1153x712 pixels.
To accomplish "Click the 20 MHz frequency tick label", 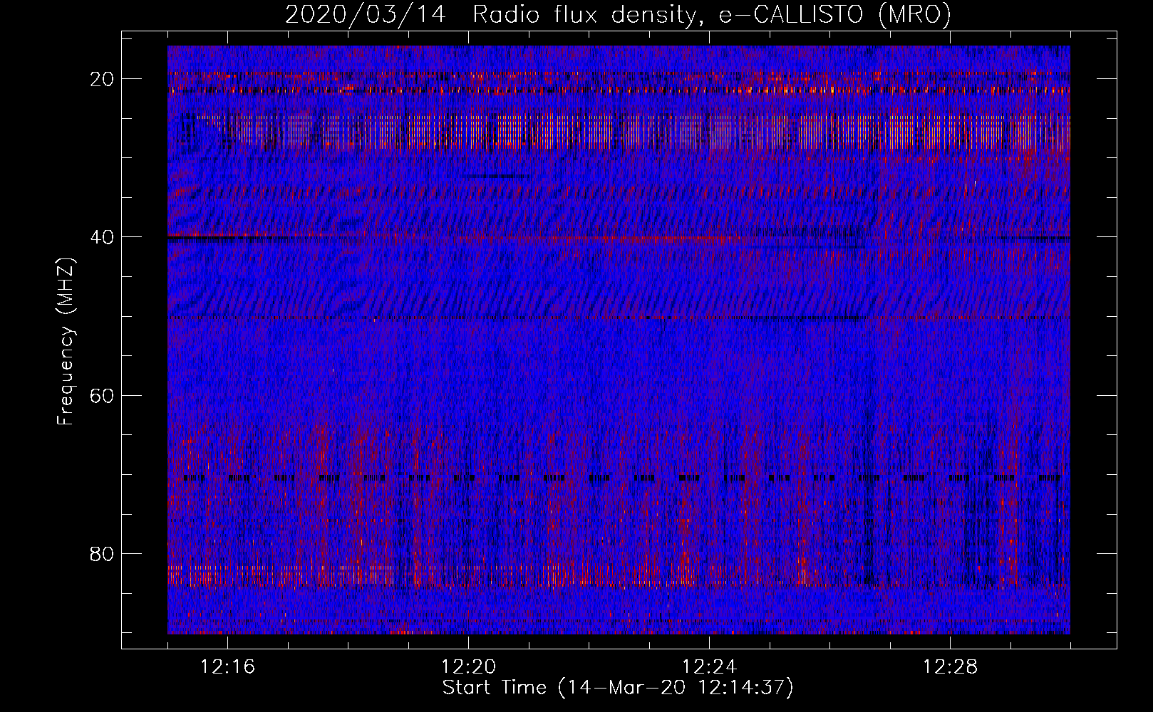I will click(x=102, y=79).
